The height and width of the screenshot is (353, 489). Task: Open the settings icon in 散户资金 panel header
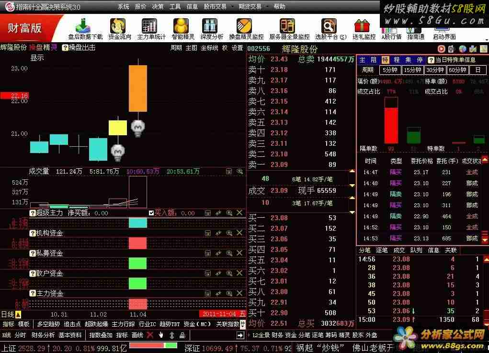(208, 273)
